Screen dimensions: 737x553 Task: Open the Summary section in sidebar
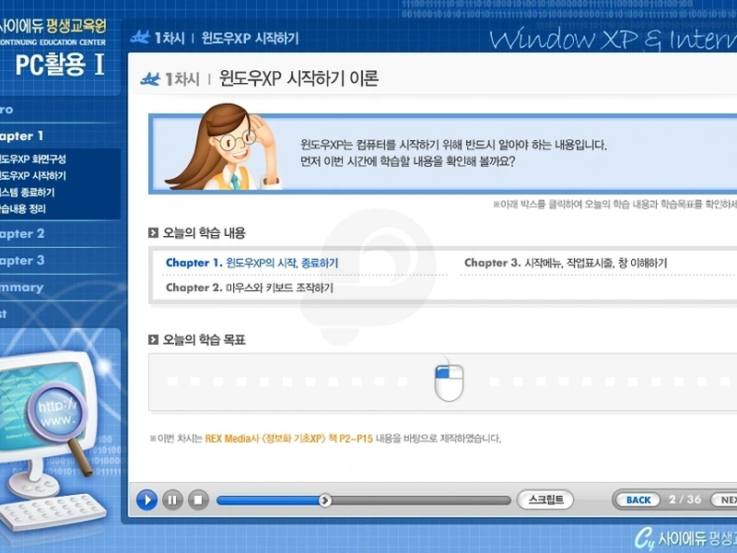(x=22, y=288)
